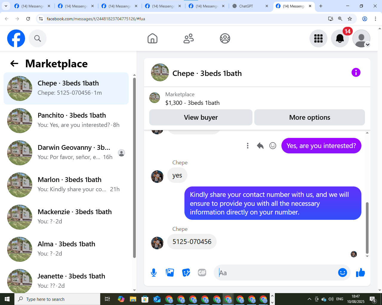The height and width of the screenshot is (305, 382).
Task: Open Task View on the taskbar
Action: pos(107,299)
